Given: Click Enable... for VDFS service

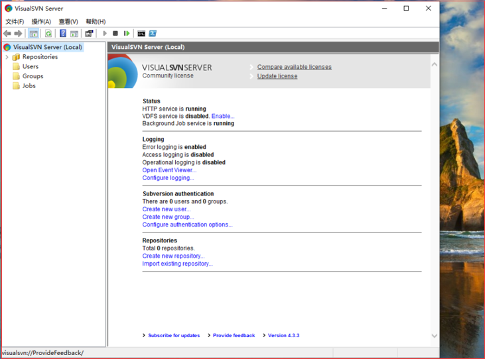Looking at the screenshot, I should click(x=223, y=116).
